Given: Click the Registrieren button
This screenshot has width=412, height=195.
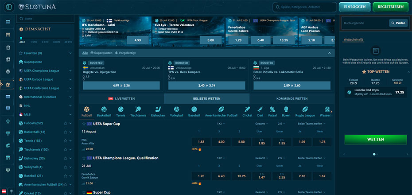Looking at the screenshot, I should tap(390, 7).
